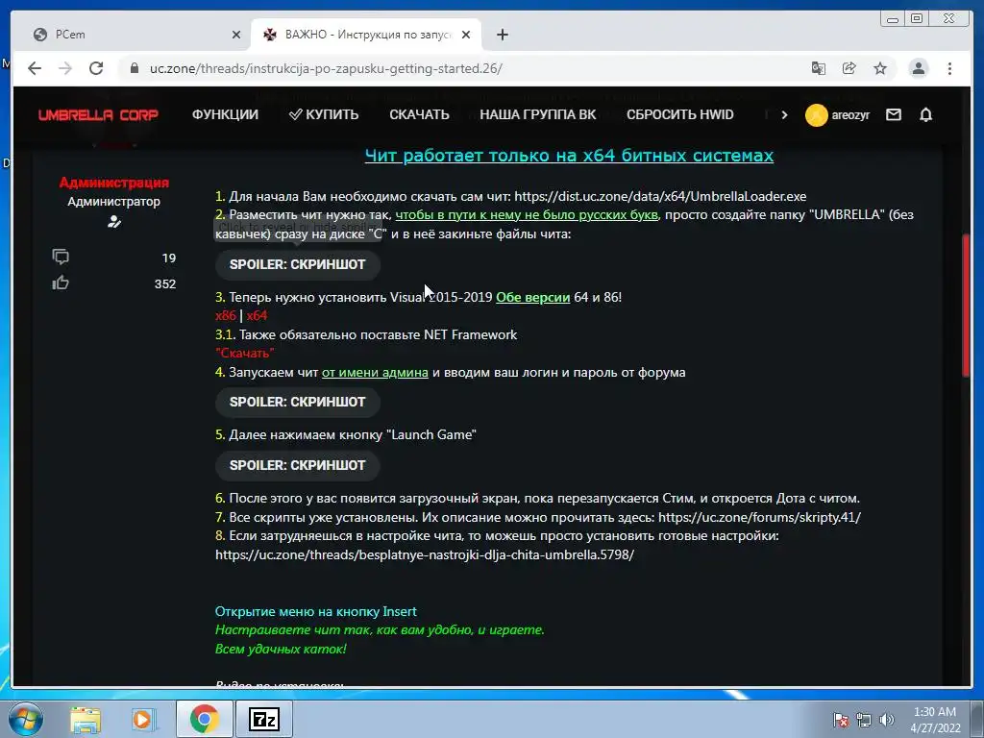Open the КУПИТЬ menu item

(324, 115)
